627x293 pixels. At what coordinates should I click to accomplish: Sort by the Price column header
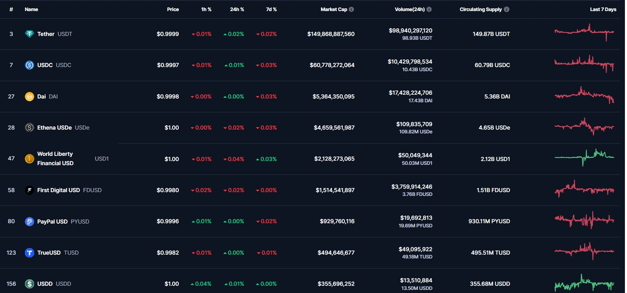(173, 9)
